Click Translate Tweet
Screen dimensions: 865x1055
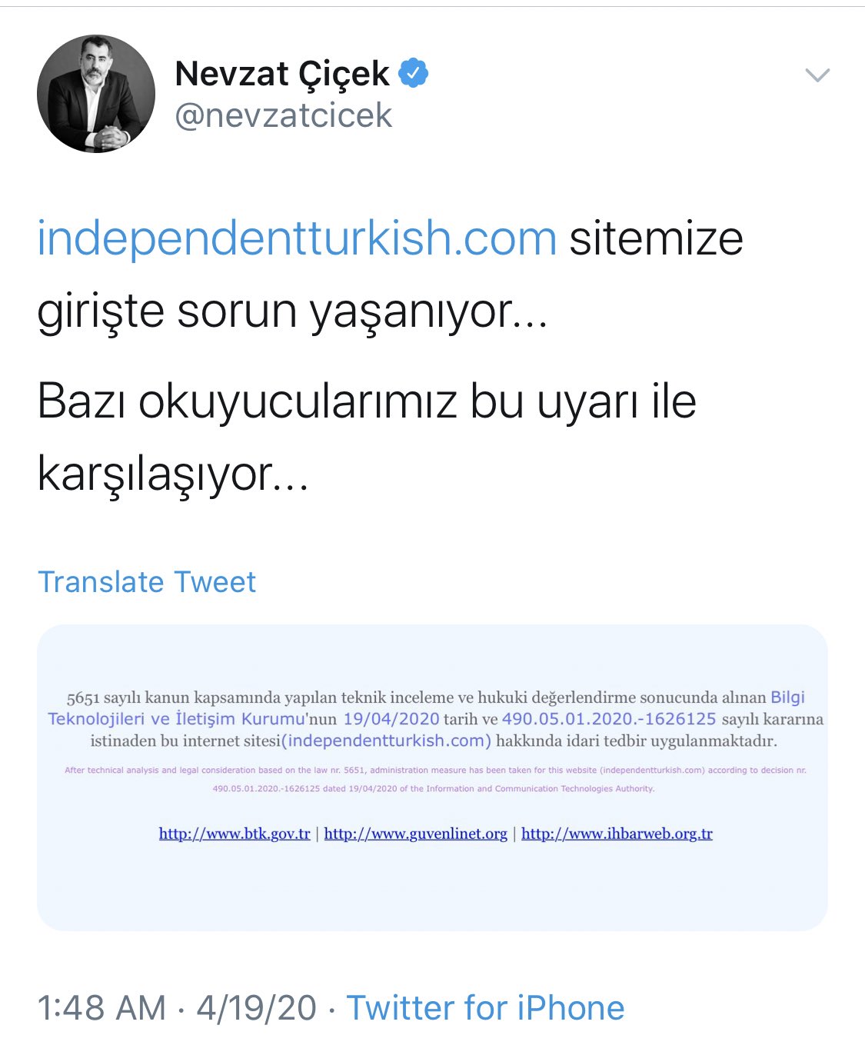pyautogui.click(x=147, y=582)
